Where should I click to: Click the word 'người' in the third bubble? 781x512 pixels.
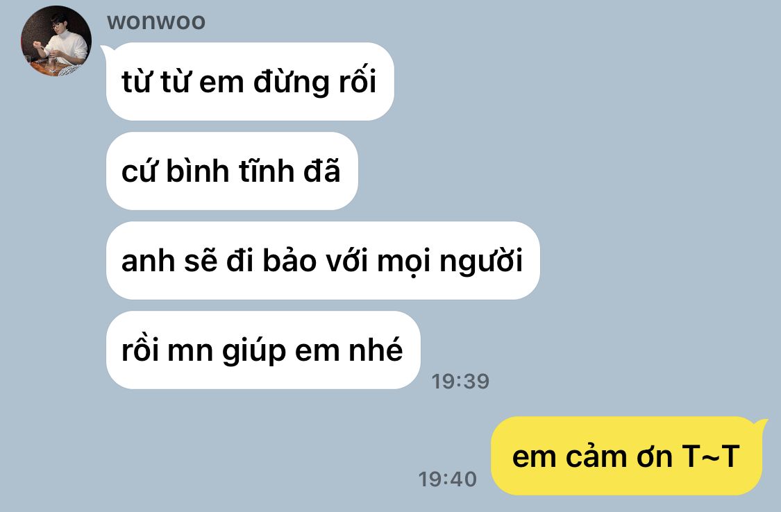(481, 261)
